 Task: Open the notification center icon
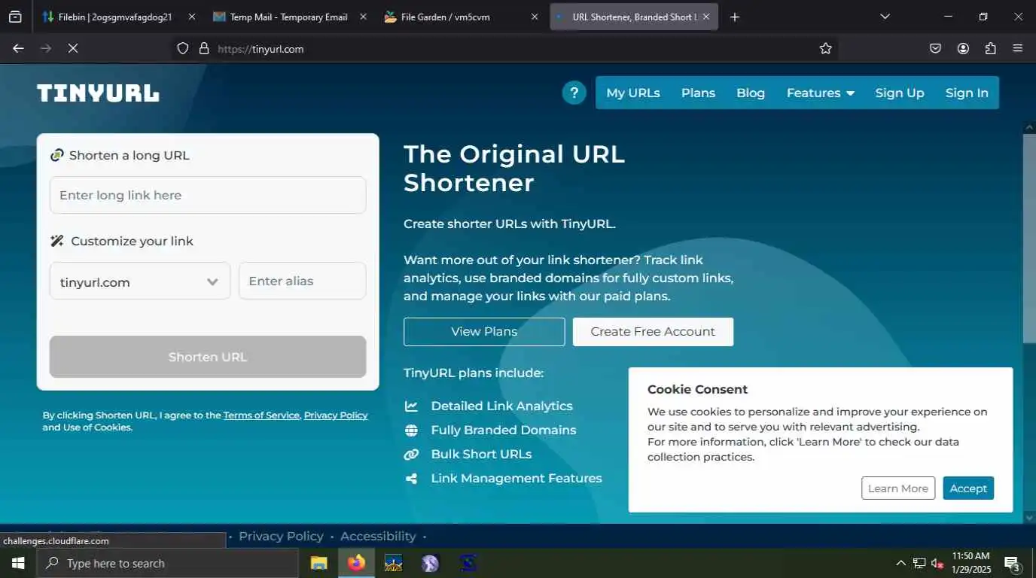click(1013, 563)
